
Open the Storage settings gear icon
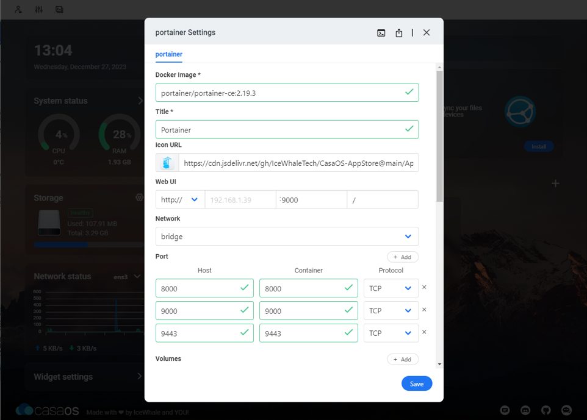[139, 197]
